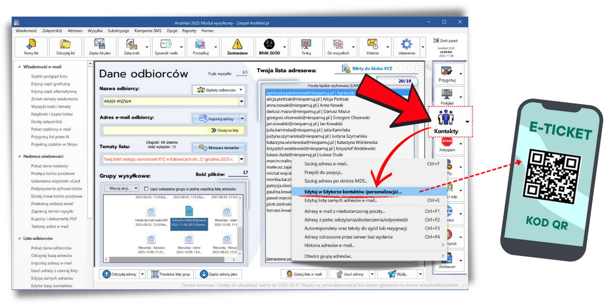This screenshot has width=607, height=308.
Task: Open the Adresaci menu
Action: click(75, 31)
